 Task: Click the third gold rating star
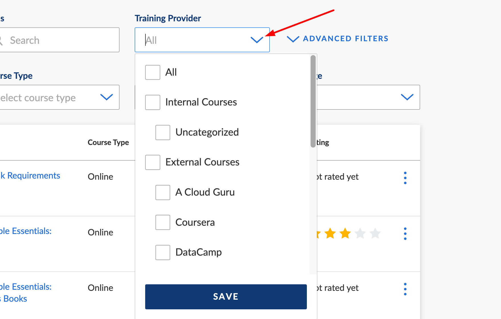345,233
